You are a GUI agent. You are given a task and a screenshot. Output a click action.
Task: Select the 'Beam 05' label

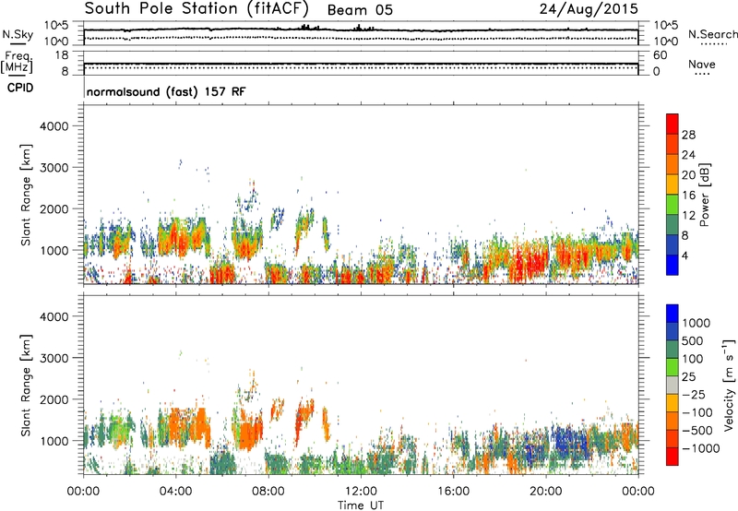coord(360,10)
